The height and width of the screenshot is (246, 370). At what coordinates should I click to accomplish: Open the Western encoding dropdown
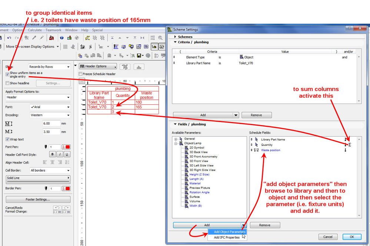pos(50,115)
